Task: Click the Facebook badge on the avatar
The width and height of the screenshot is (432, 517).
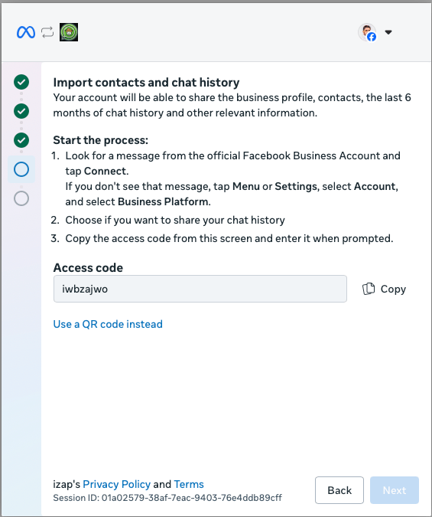Action: tap(372, 37)
